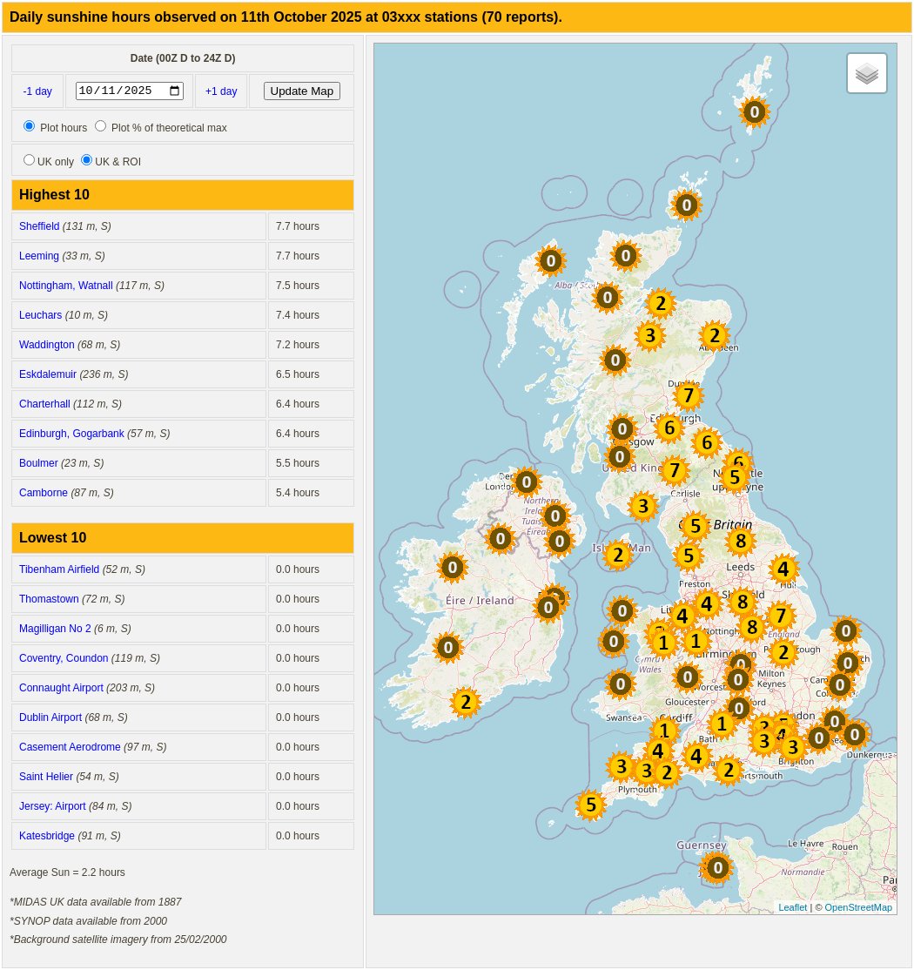The image size is (914, 970).
Task: Open the Eskdalemuir station link
Action: (x=48, y=375)
